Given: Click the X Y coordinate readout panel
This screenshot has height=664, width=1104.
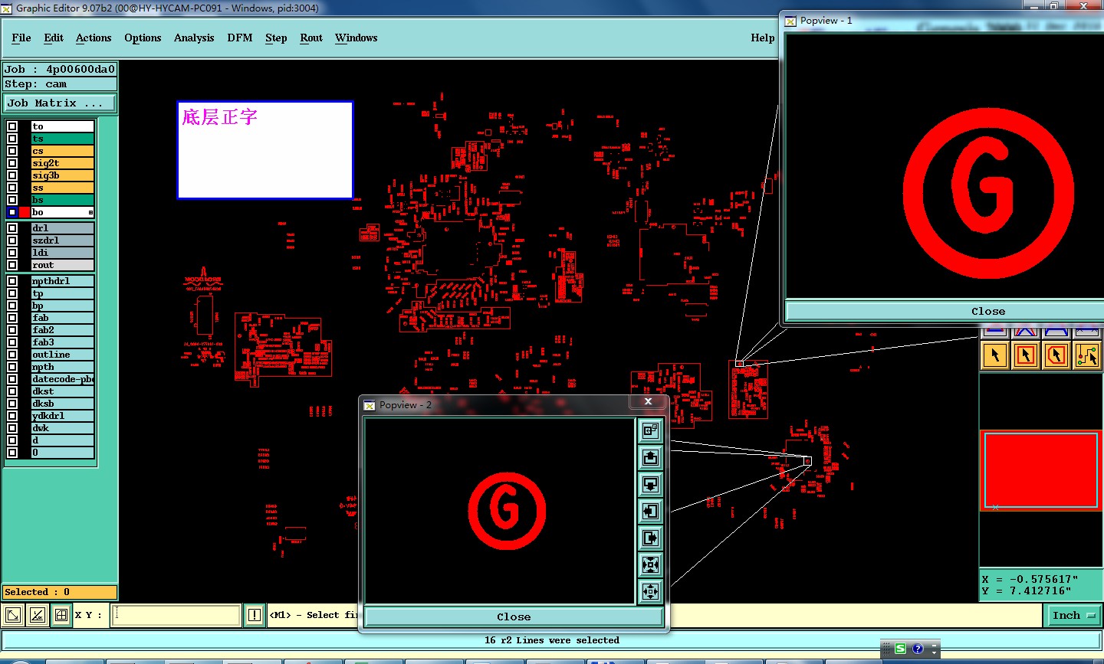Looking at the screenshot, I should [1041, 585].
